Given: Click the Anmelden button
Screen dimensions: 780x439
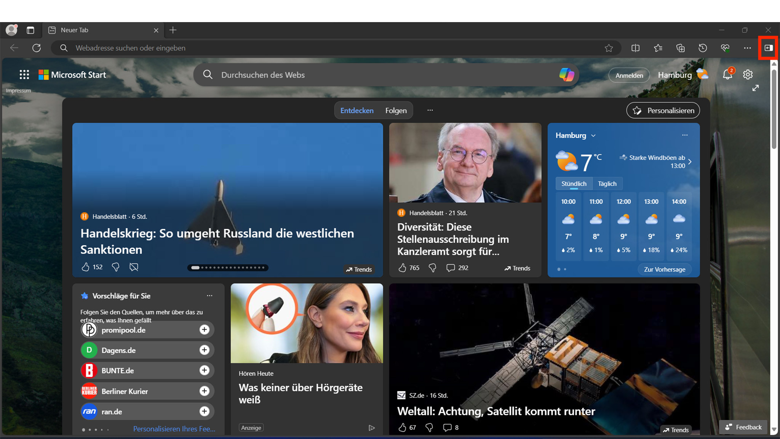Looking at the screenshot, I should point(629,75).
